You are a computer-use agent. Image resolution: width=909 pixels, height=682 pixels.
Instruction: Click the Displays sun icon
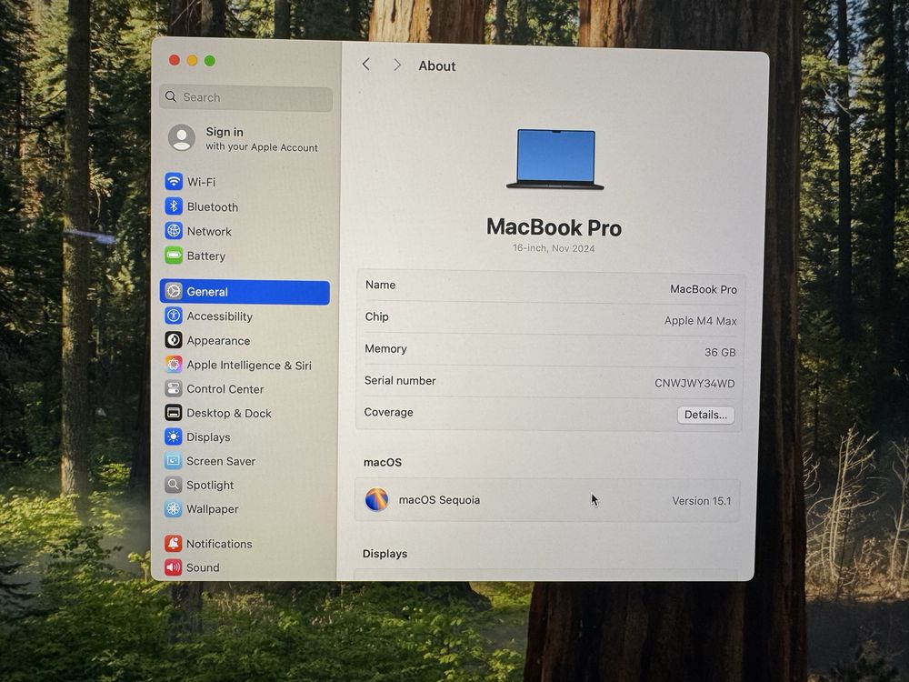pos(174,436)
